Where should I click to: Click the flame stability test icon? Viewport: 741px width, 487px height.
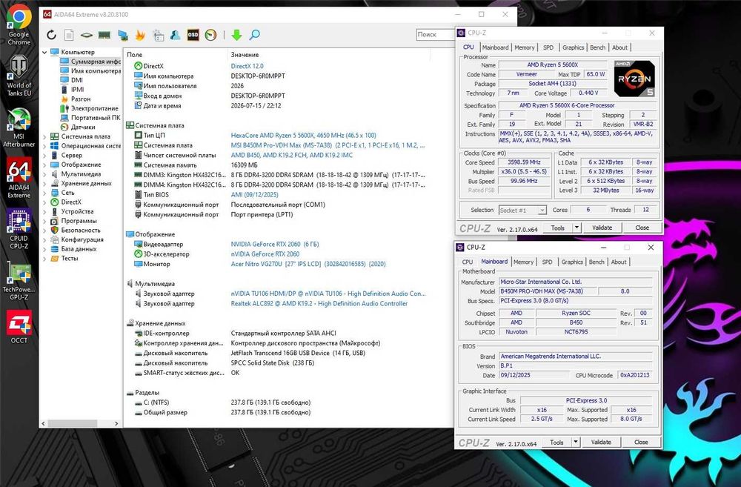pyautogui.click(x=140, y=35)
